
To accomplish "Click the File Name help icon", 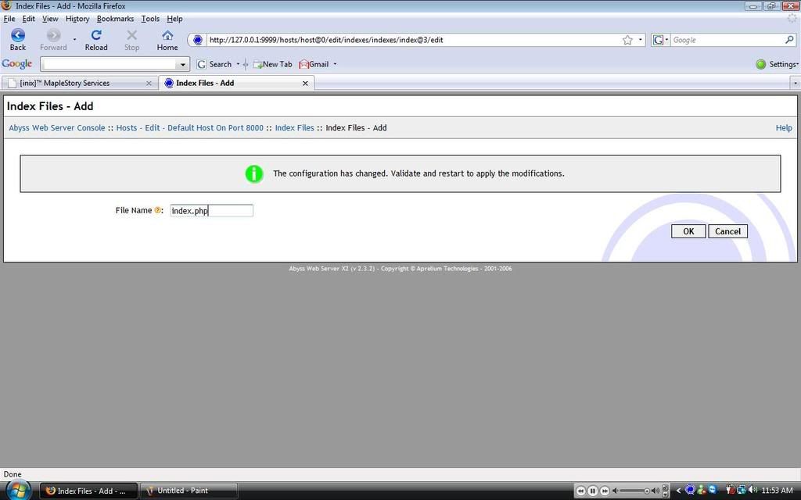I will click(x=157, y=210).
